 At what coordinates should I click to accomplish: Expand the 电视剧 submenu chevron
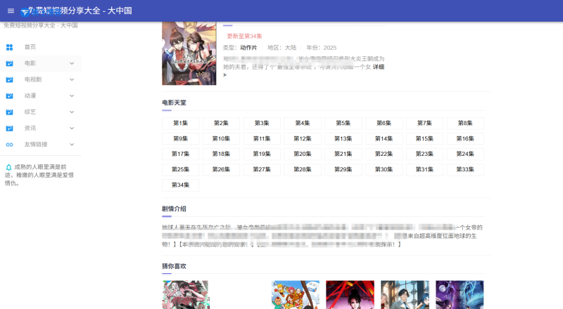(72, 79)
